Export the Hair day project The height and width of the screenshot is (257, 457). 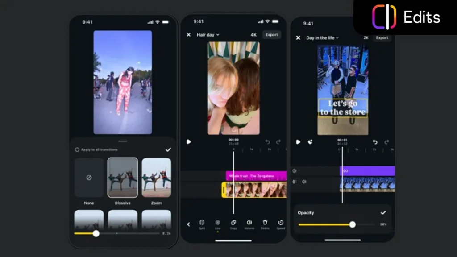272,35
